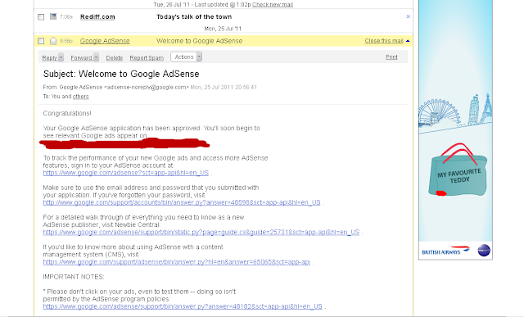Screen dimensions: 524x317
Task: Click the opened envelope icon beside Google AdSense
Action: 53,41
